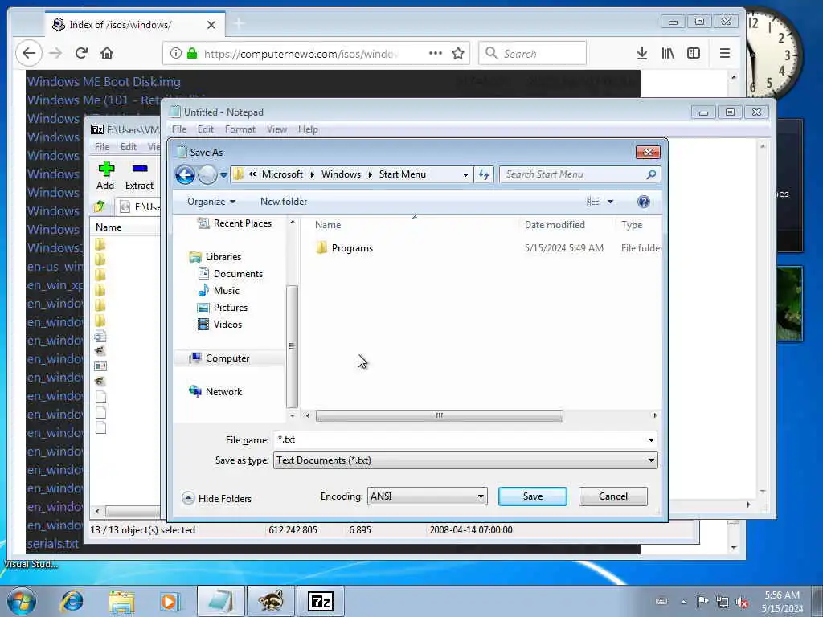Screen dimensions: 823x617
Task: Click the Microsoft breadcrumb in address path
Action: (282, 174)
